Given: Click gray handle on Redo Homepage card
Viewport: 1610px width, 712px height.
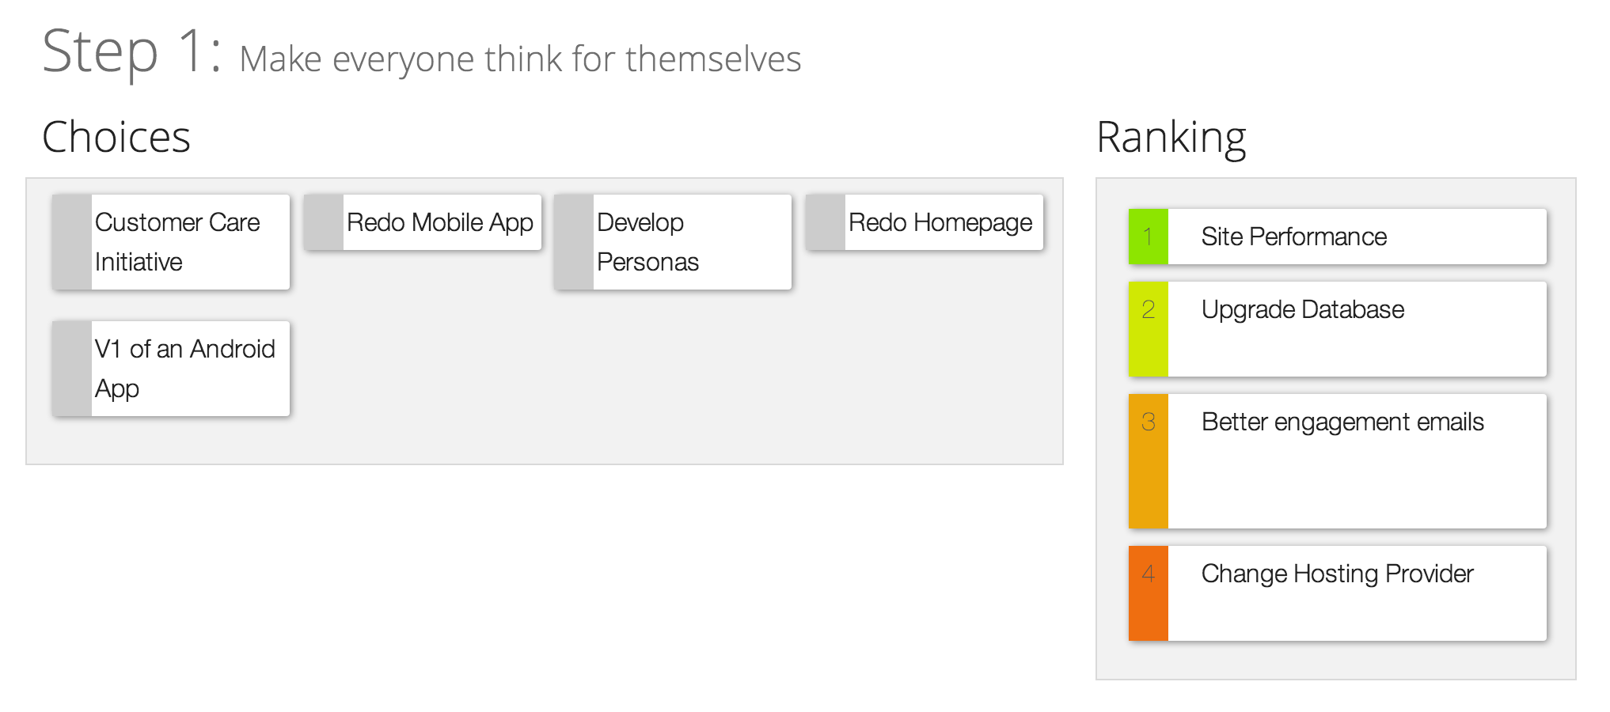Looking at the screenshot, I should [826, 222].
